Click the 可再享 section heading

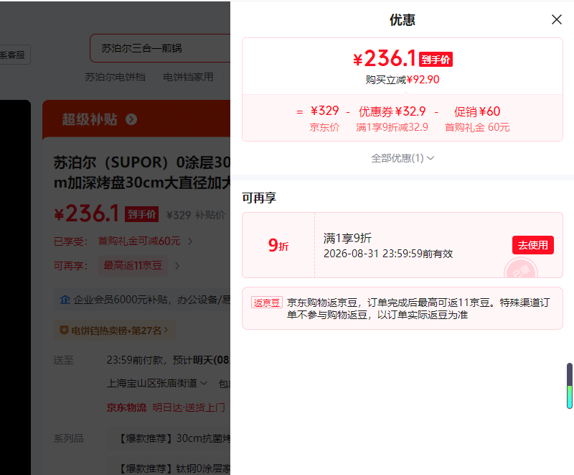coord(259,198)
